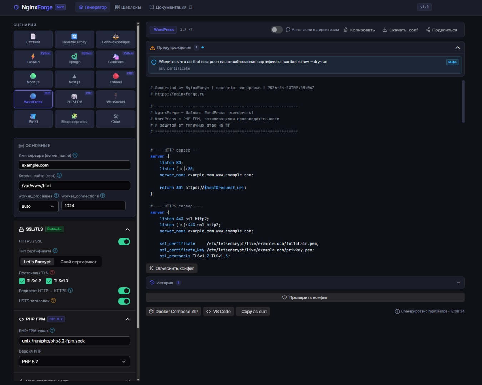This screenshot has height=385, width=482.
Task: Click help icon next to Редирект HTTP → HTTPS
Action: coord(70,291)
